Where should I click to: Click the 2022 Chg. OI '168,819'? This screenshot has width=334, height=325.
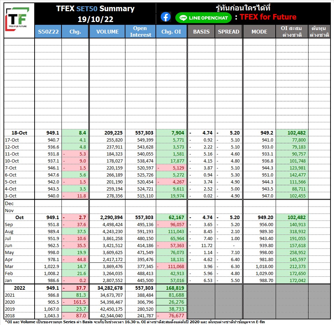pyautogui.click(x=175, y=288)
